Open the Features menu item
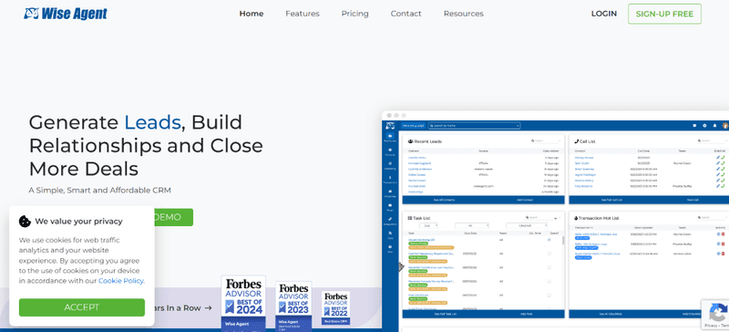729x332 pixels. (x=303, y=14)
